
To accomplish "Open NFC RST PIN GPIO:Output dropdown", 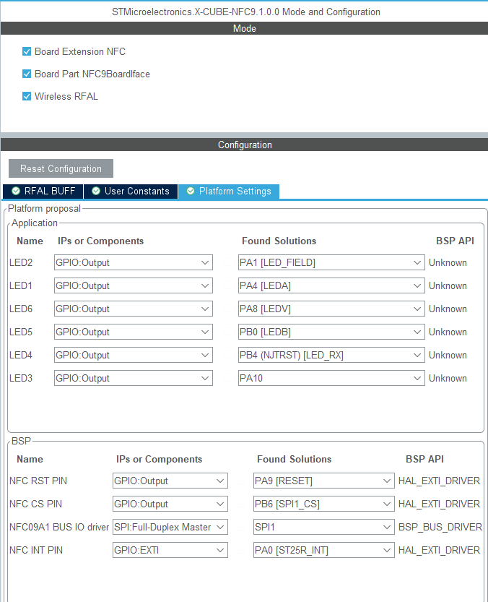I will tap(170, 481).
